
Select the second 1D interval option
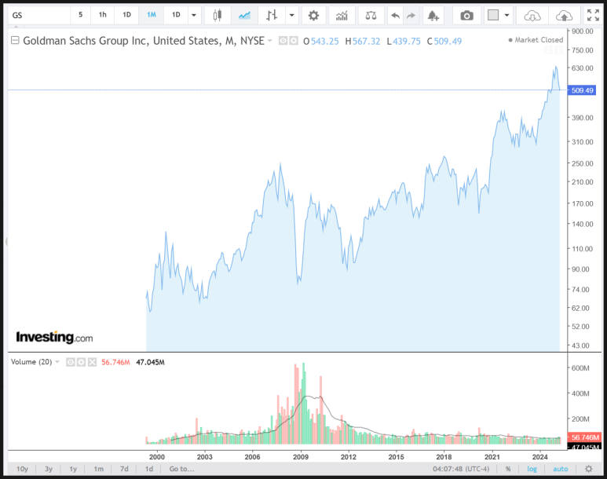click(176, 15)
